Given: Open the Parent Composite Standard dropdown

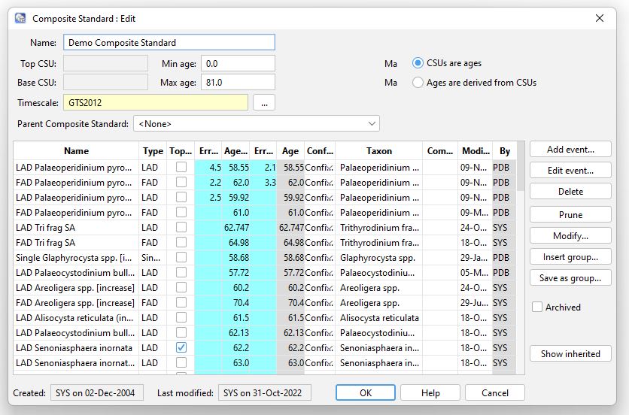Looking at the screenshot, I should coord(257,124).
